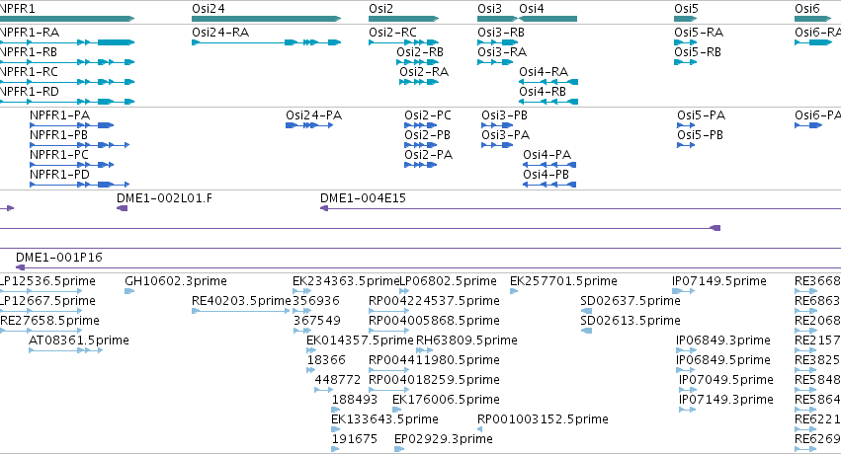This screenshot has width=841, height=454.
Task: Select protein NPFR1-PD
Action: click(x=79, y=185)
